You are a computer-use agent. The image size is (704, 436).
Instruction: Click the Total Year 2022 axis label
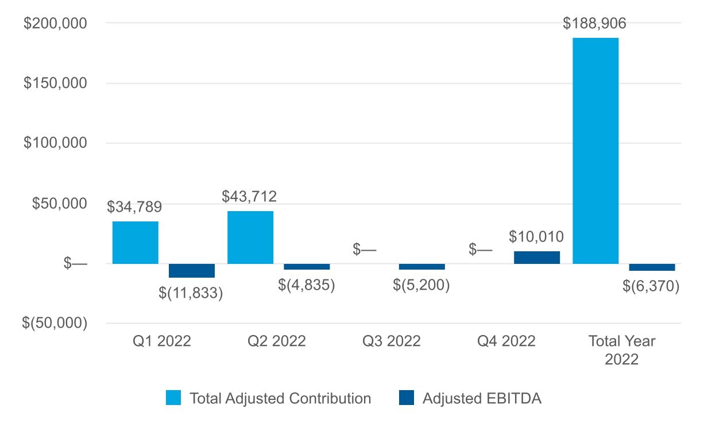[x=621, y=350]
